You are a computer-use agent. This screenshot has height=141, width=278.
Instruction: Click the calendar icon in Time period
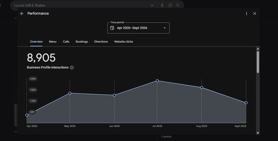tap(112, 28)
